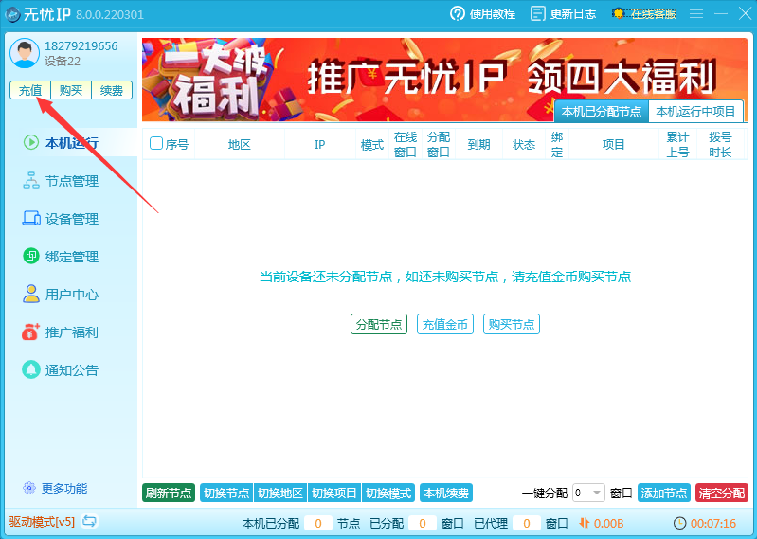Click the 绑定管理 green icon
757x539 pixels.
coord(31,256)
